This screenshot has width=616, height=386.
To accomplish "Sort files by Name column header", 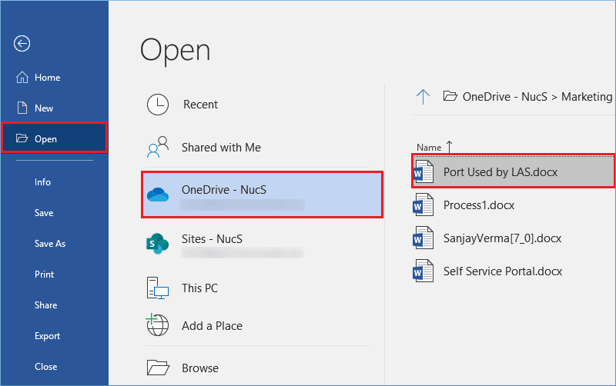I will (429, 148).
